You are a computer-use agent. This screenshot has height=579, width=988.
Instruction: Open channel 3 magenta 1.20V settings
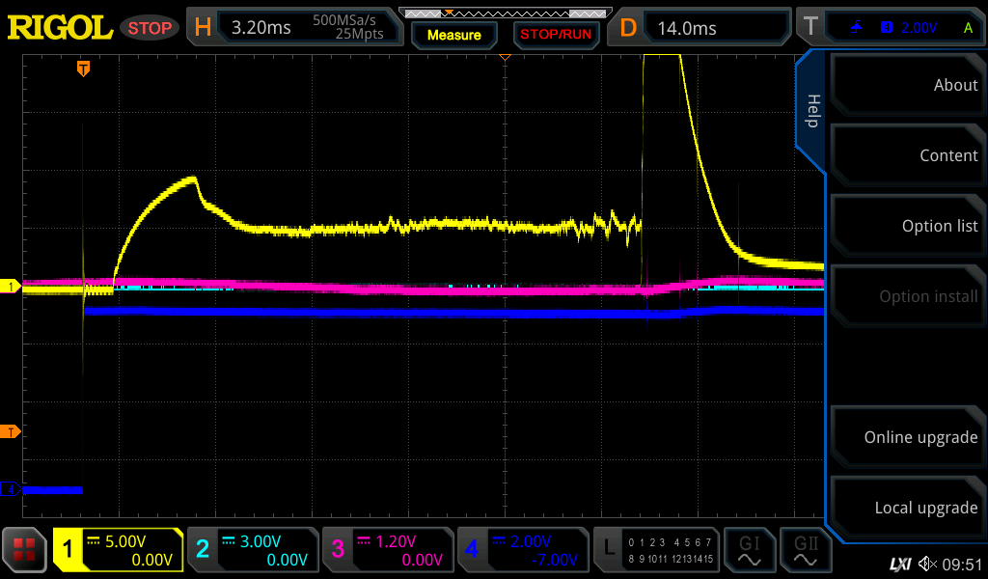[387, 551]
